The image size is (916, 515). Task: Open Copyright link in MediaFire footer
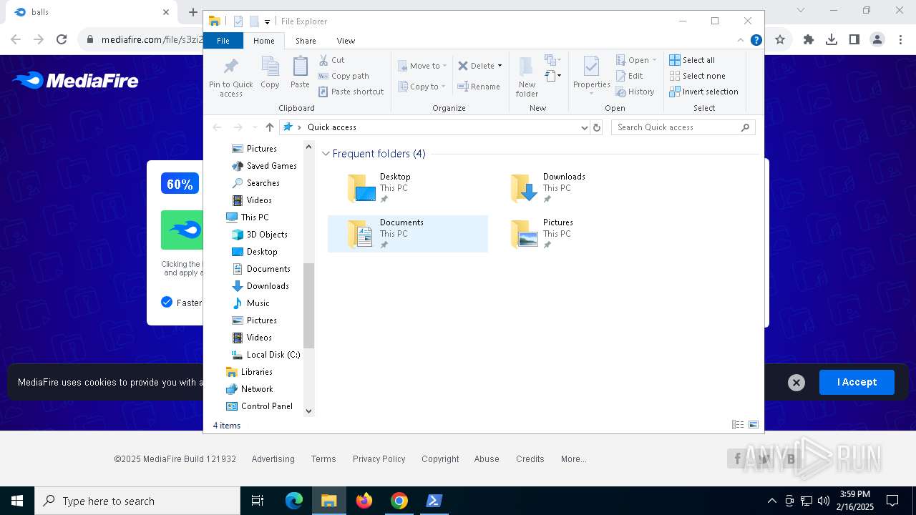(x=440, y=459)
